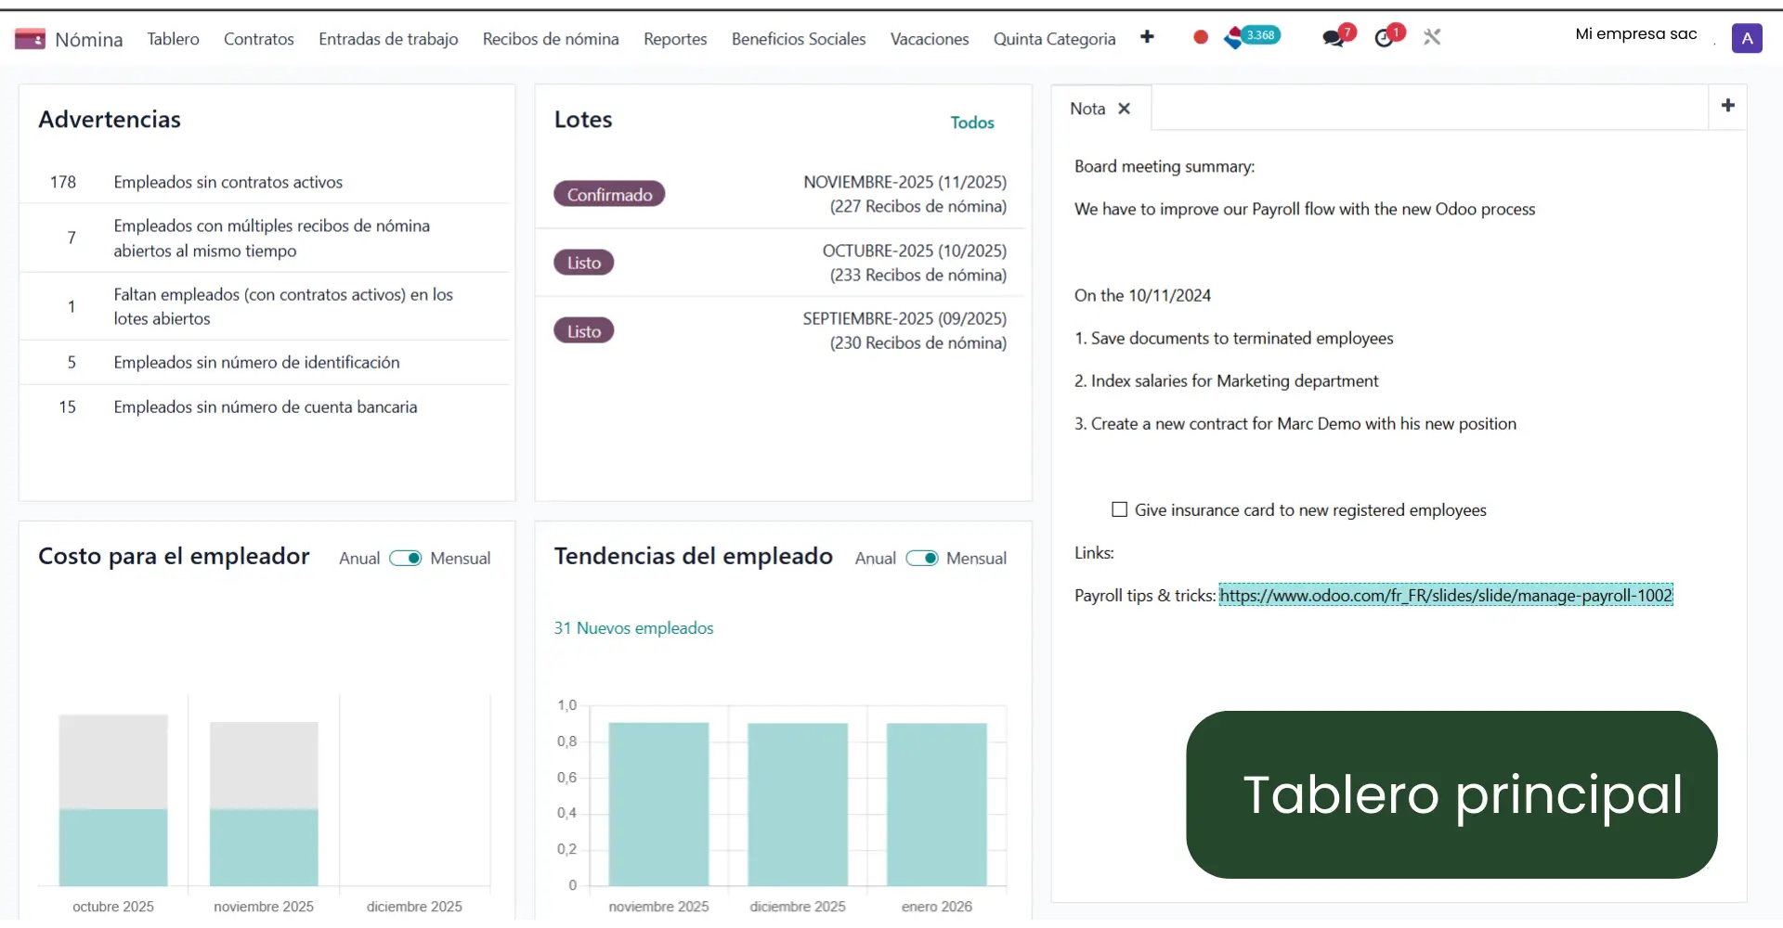Select the Nota tab
1783x928 pixels.
point(1088,109)
